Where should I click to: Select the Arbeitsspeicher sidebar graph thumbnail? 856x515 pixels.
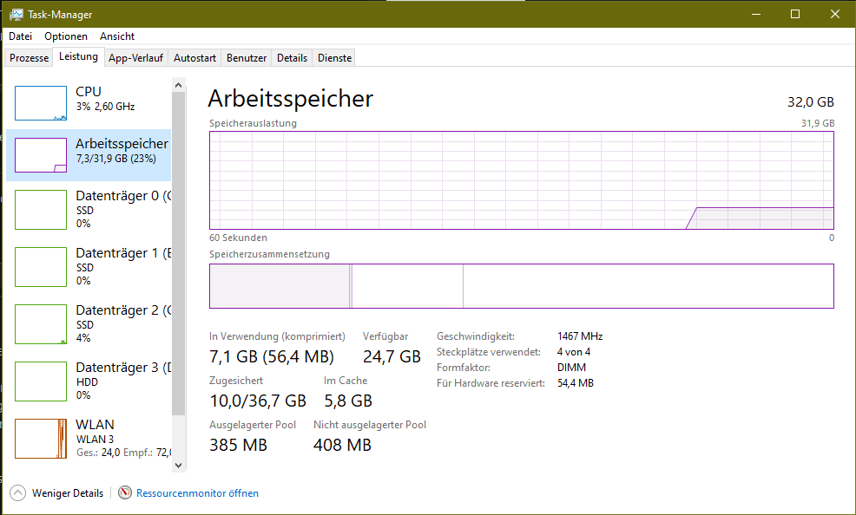pyautogui.click(x=41, y=155)
